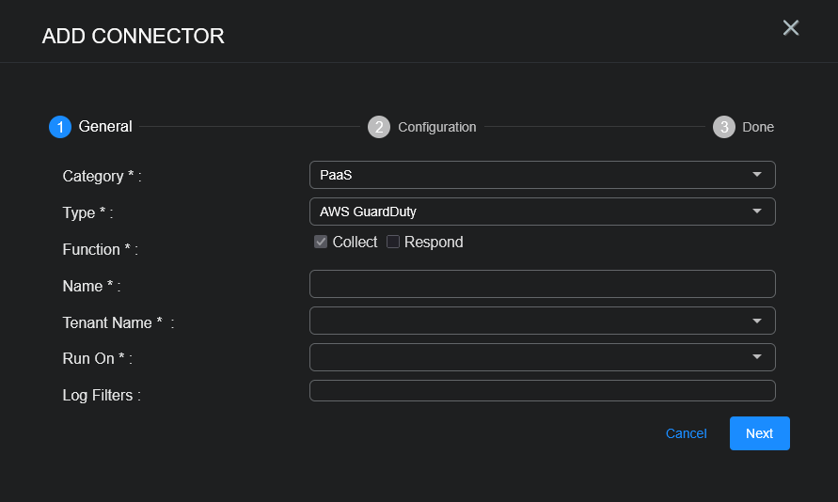Screen dimensions: 838x502
Task: Open the Category field showing PaaS
Action: (x=527, y=175)
